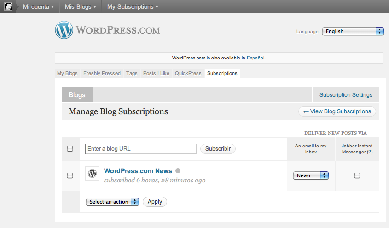Go to the Posts I Like tab

(x=156, y=73)
